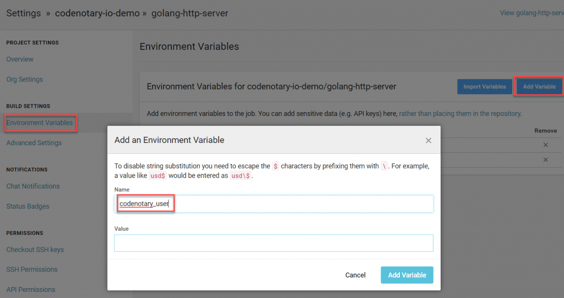564x298 pixels.
Task: Click the golang-http-server breadcrumb
Action: (189, 13)
